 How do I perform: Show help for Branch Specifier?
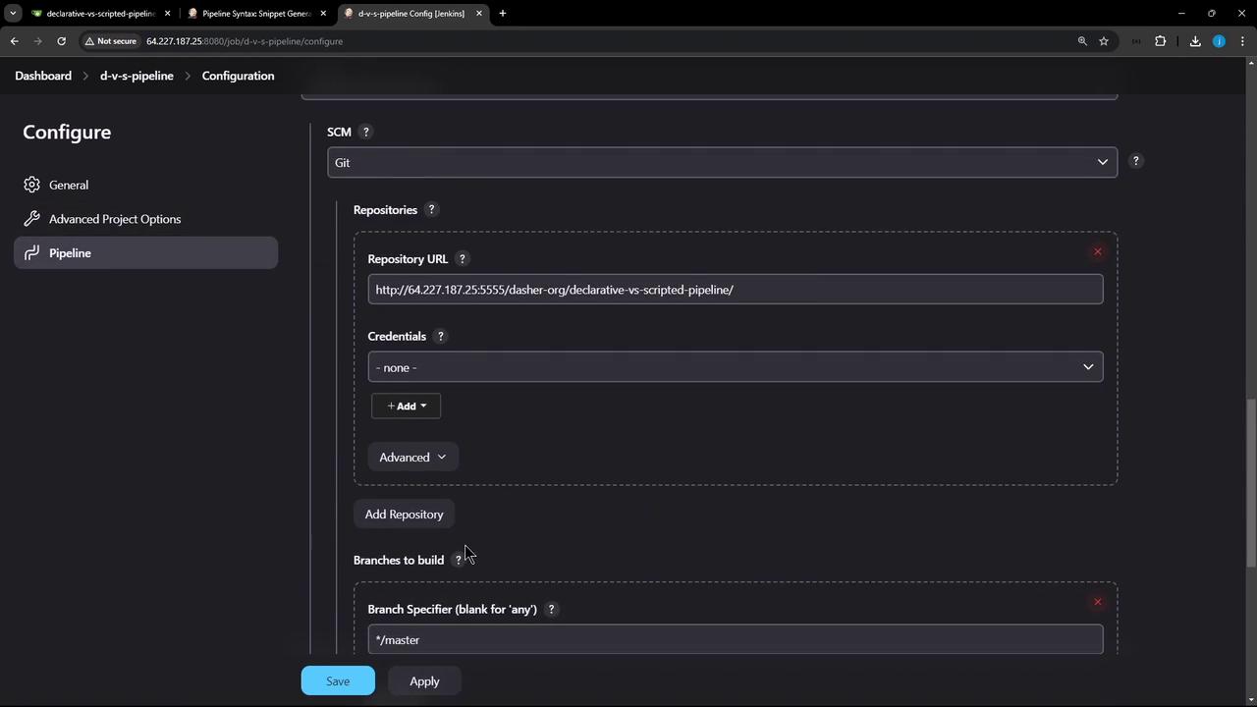(x=551, y=609)
